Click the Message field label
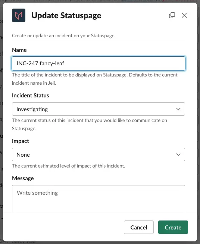The width and height of the screenshot is (200, 244). (23, 178)
